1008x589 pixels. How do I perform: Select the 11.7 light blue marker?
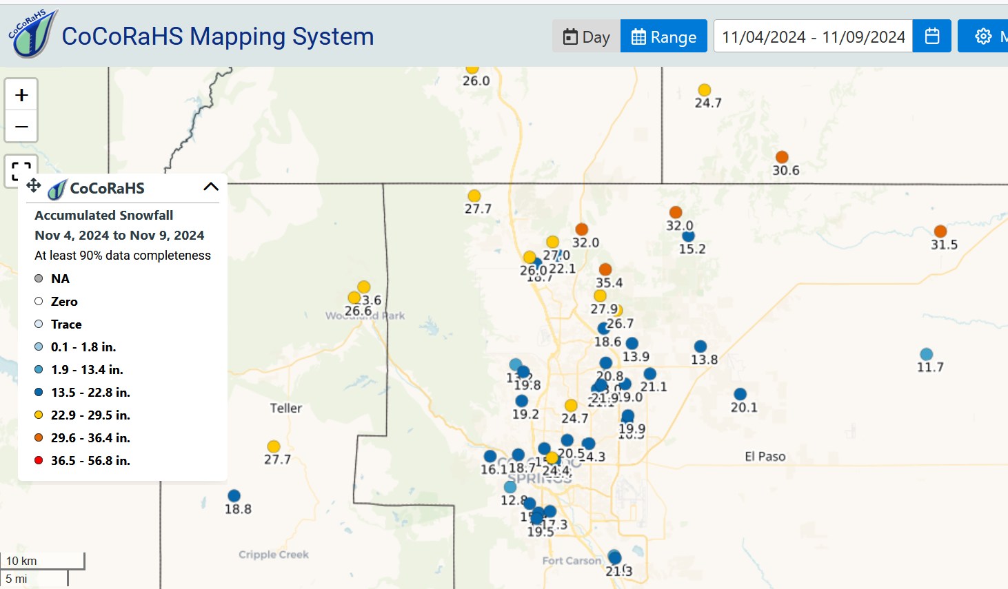[927, 354]
